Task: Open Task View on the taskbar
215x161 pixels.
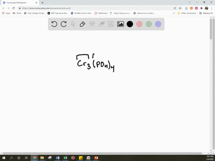Action: tap(26, 158)
